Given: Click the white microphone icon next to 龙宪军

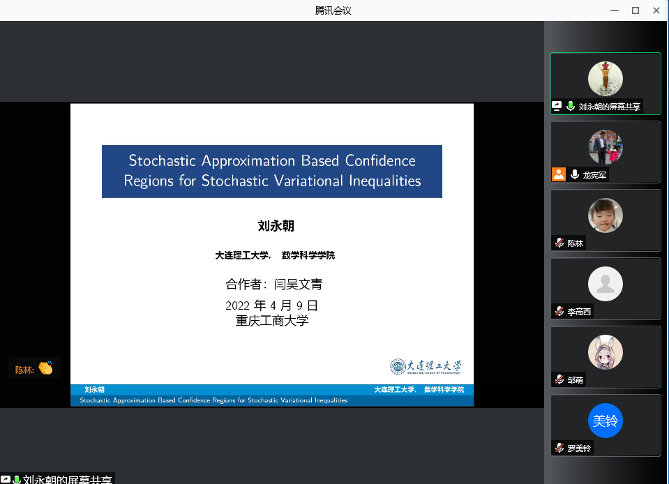Looking at the screenshot, I should [575, 175].
